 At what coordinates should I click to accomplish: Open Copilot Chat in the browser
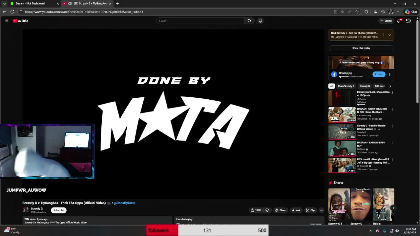[411, 12]
